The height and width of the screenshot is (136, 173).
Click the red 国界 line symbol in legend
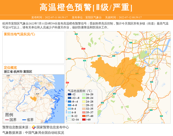click(x=7, y=120)
